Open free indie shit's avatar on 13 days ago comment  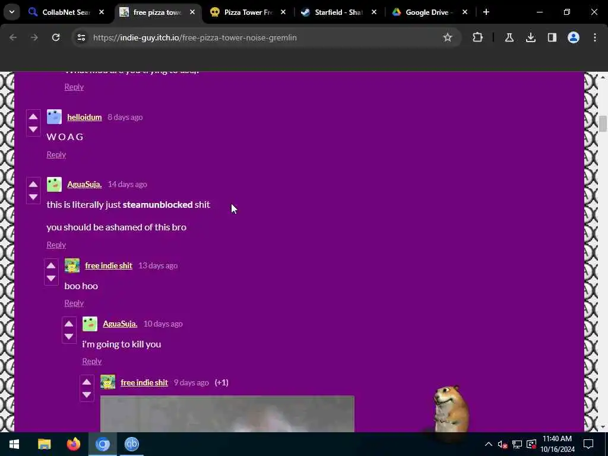[72, 265]
